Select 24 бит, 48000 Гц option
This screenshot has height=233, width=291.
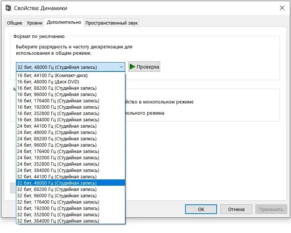(x=71, y=132)
